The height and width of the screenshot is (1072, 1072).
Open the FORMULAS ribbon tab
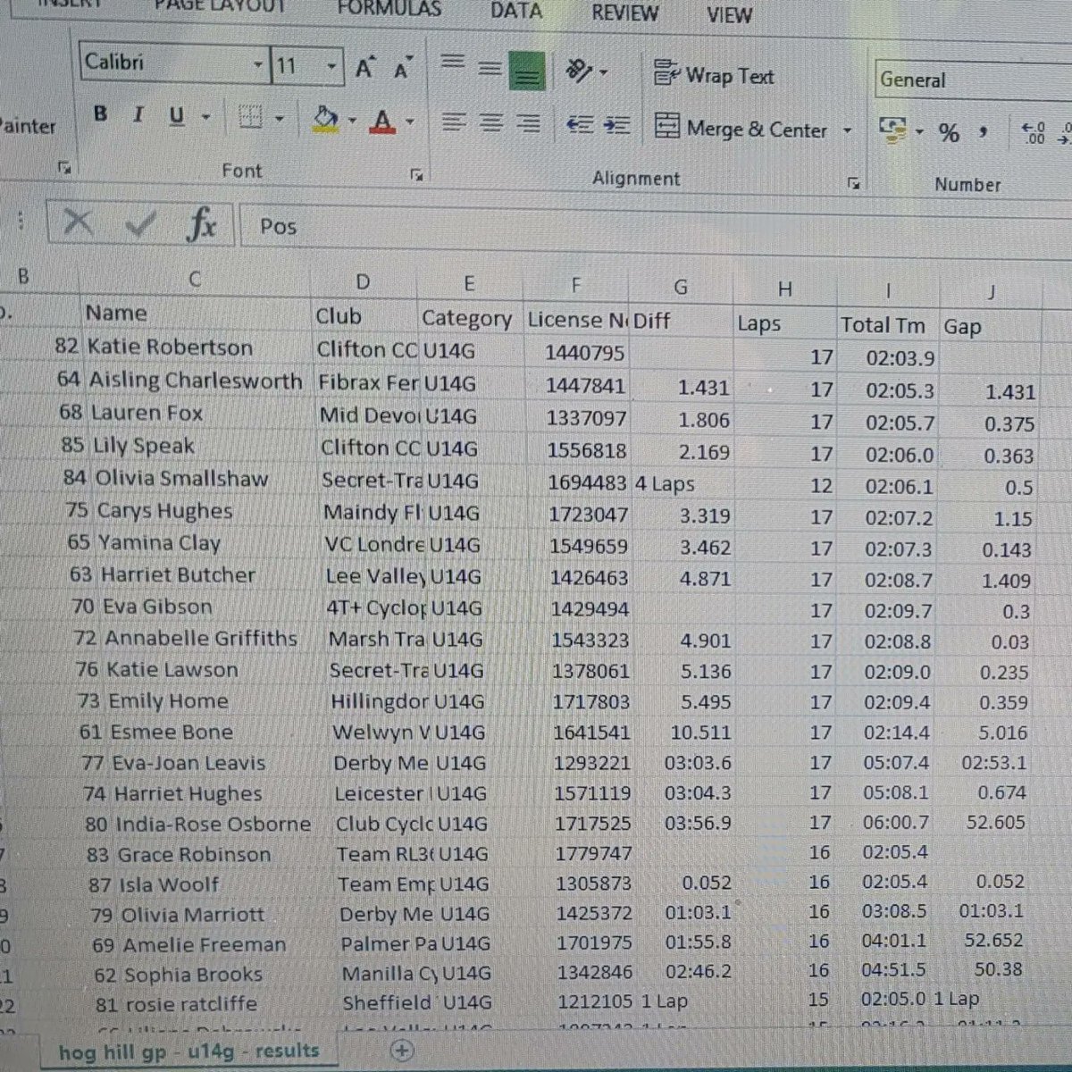coord(389,8)
